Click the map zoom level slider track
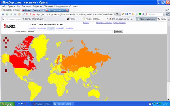The width and height of the screenshot is (170, 106). pyautogui.click(x=6, y=58)
